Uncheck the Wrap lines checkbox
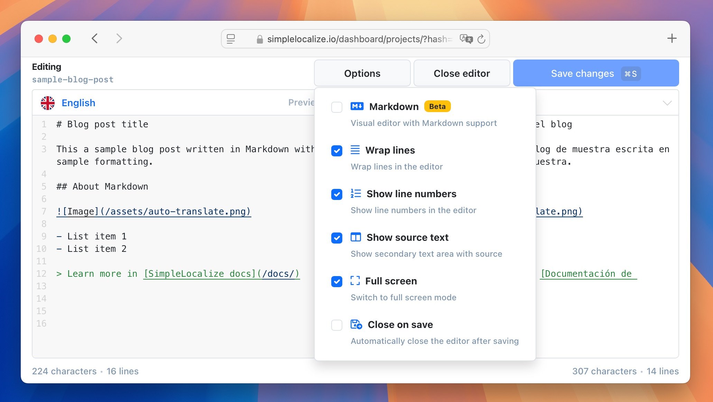Image resolution: width=713 pixels, height=402 pixels. point(337,150)
